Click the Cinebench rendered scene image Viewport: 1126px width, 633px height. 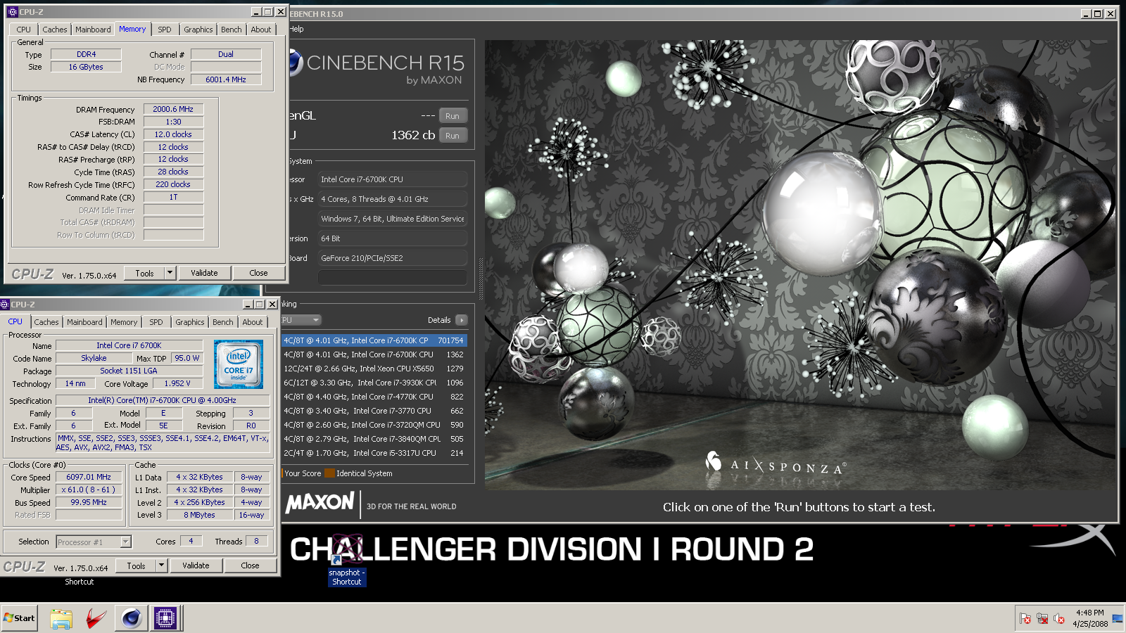point(800,264)
